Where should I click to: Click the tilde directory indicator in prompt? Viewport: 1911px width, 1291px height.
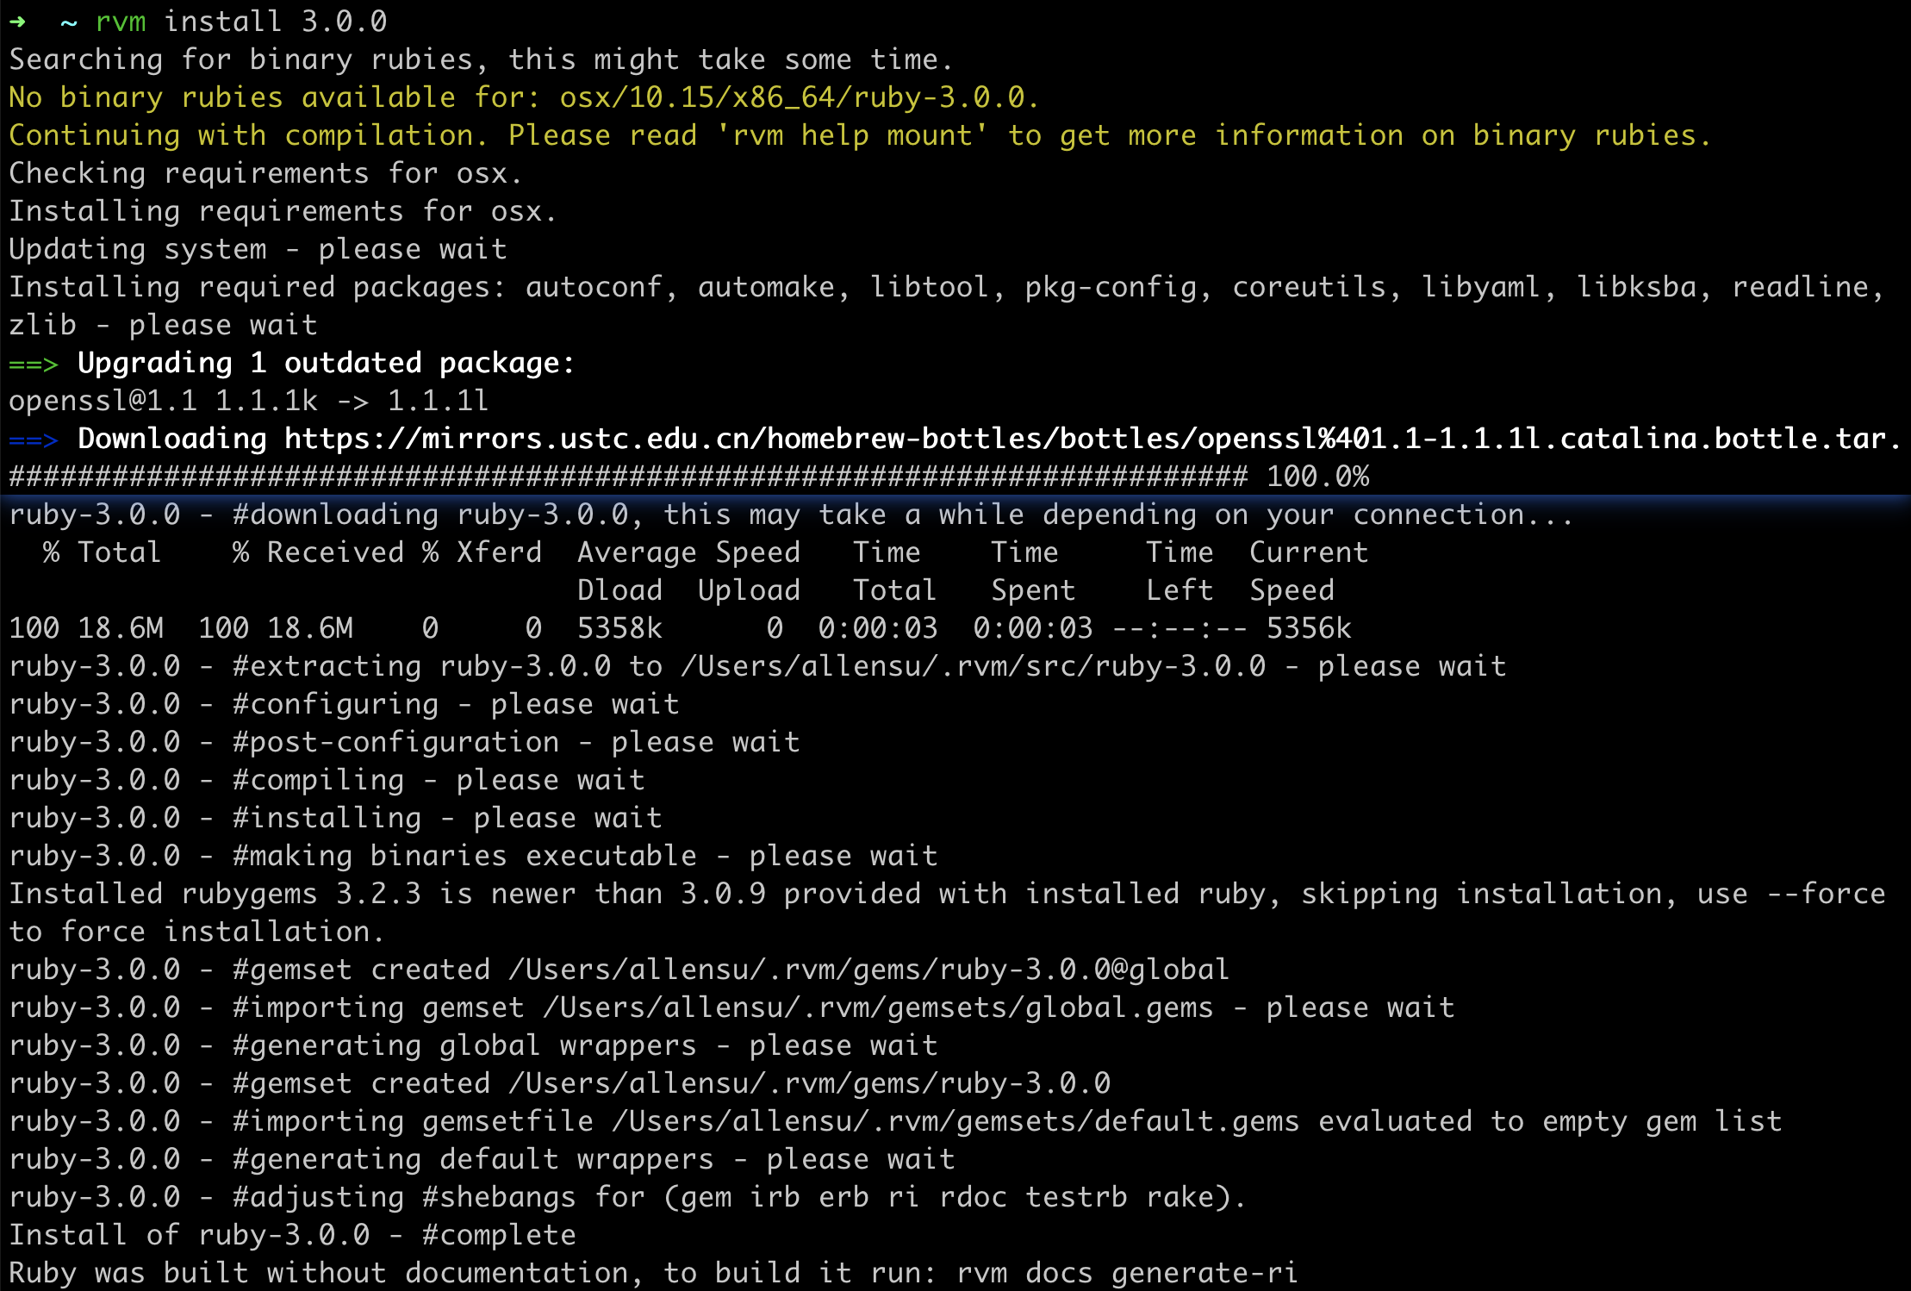click(69, 23)
